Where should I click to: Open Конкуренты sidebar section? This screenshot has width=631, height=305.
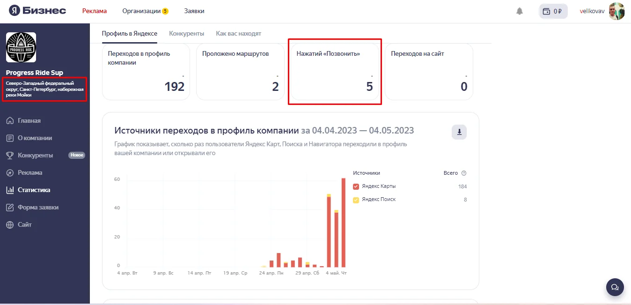click(x=36, y=155)
